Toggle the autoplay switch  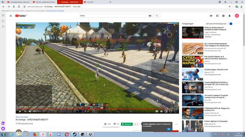pos(230,24)
